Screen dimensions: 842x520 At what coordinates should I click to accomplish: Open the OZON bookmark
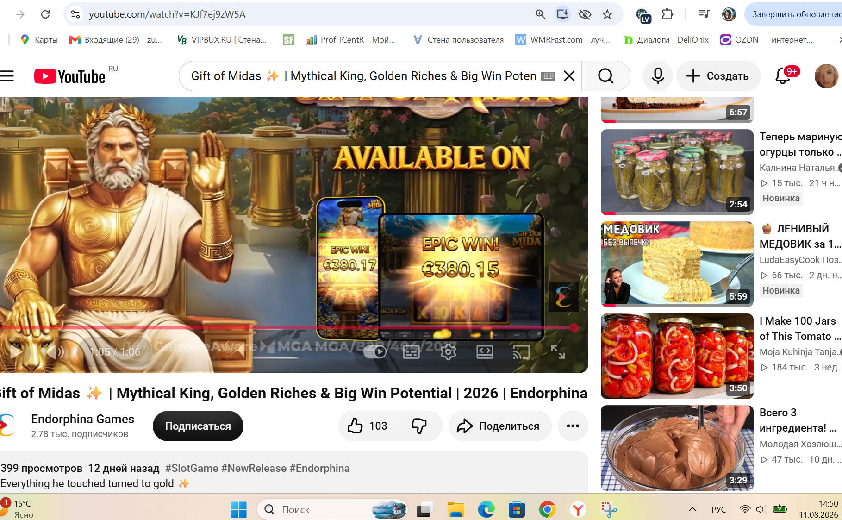767,40
